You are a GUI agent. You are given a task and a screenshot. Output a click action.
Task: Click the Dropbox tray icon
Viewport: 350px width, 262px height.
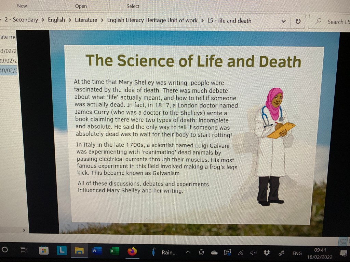(267, 253)
